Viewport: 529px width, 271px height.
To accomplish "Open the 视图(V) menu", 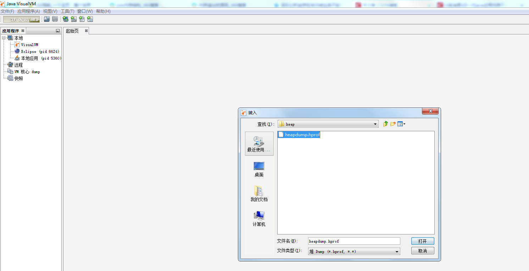I will pos(50,11).
